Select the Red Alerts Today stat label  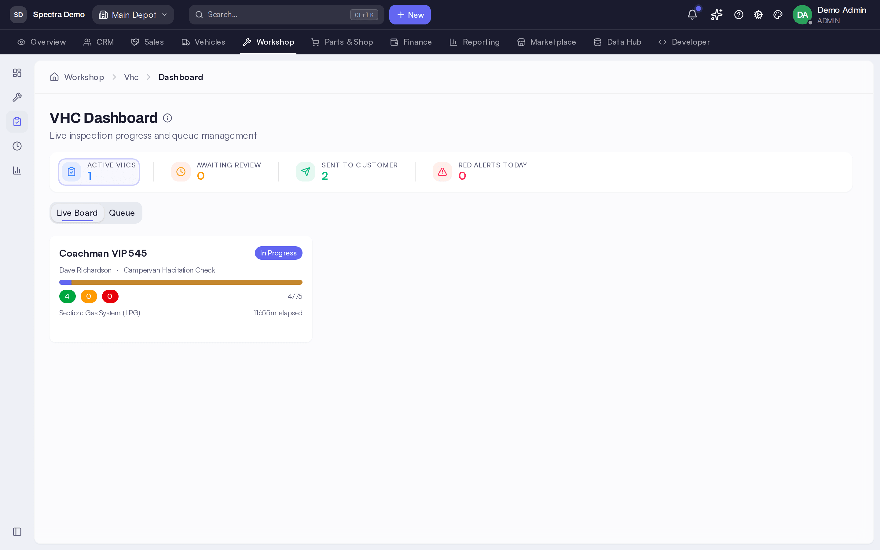[x=493, y=165]
